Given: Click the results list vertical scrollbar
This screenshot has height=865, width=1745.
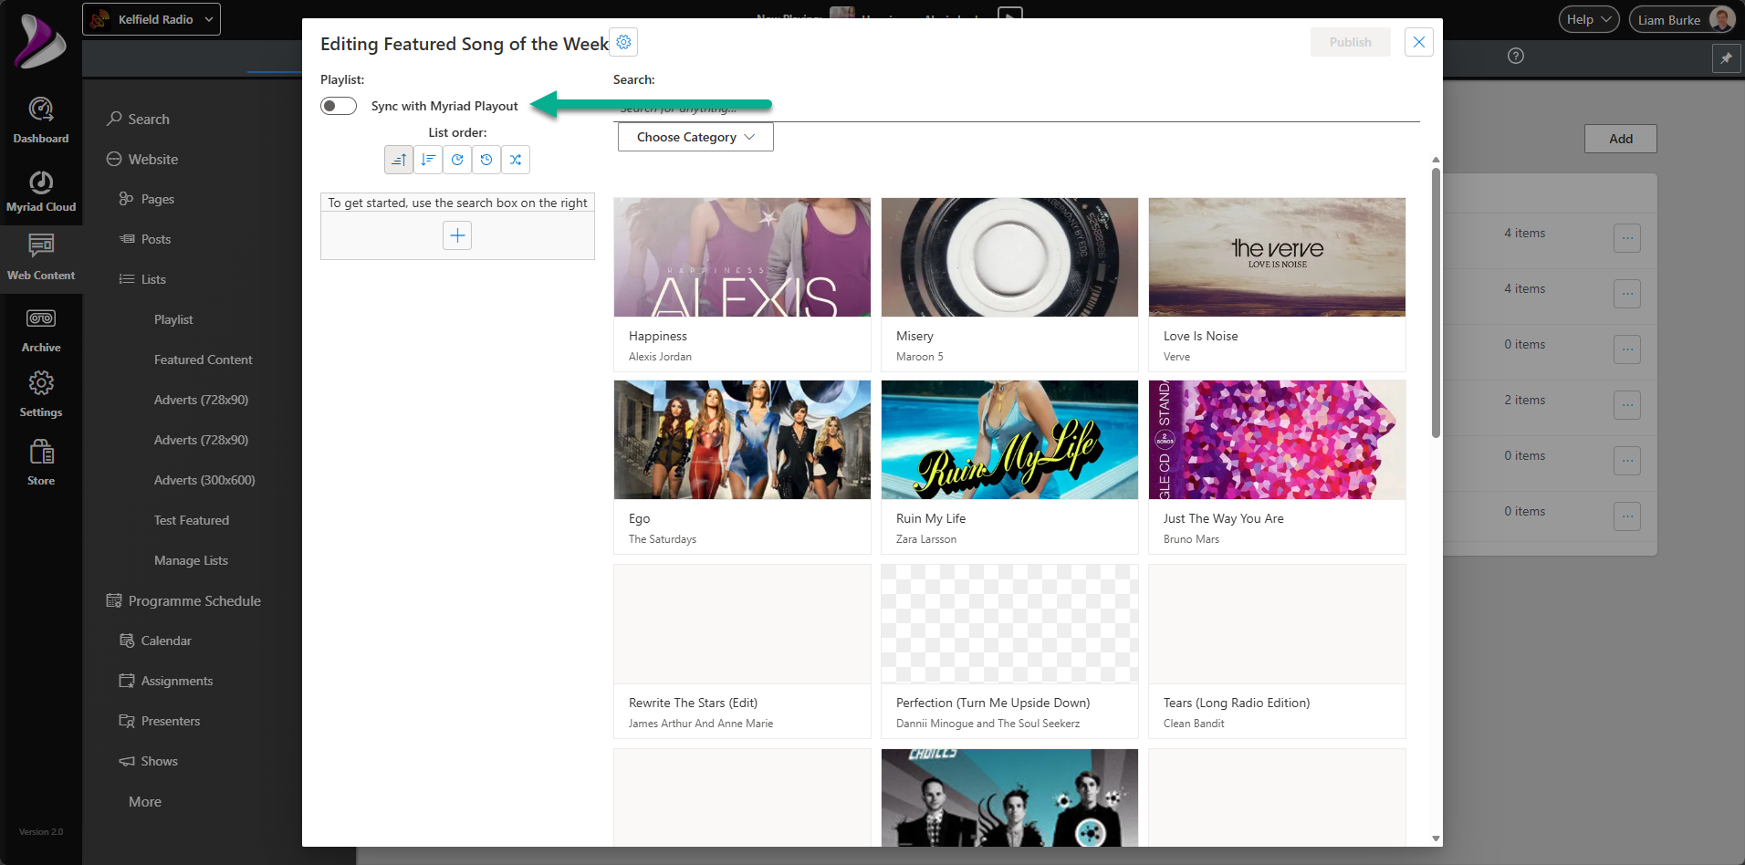Looking at the screenshot, I should [1436, 301].
